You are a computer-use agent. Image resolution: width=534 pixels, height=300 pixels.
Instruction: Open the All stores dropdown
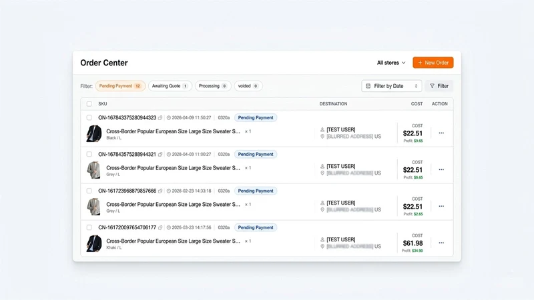[391, 63]
